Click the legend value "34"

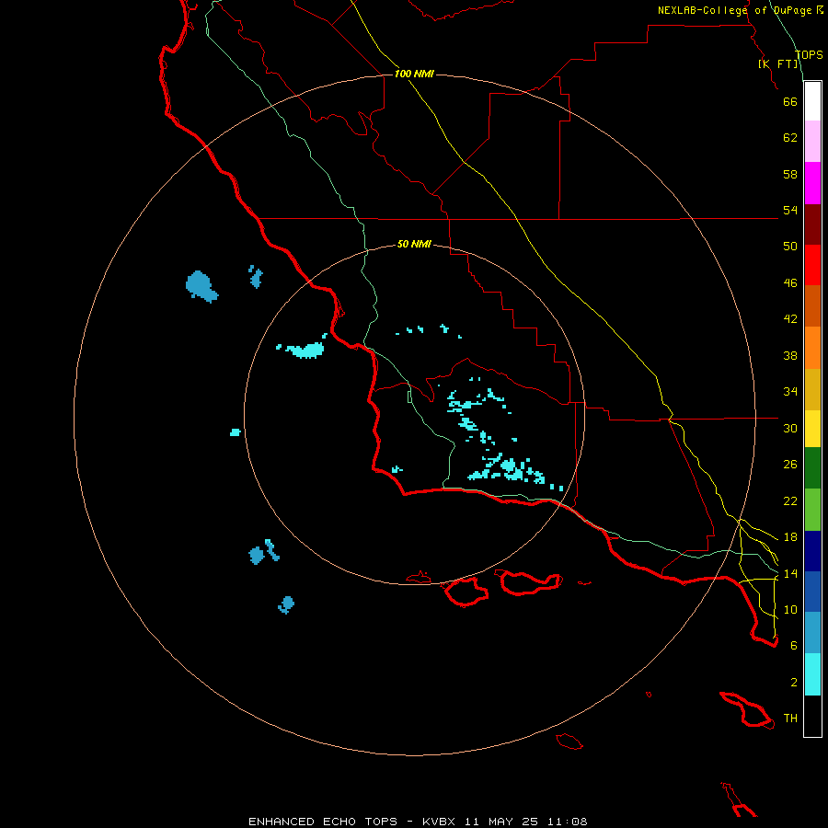coord(790,392)
